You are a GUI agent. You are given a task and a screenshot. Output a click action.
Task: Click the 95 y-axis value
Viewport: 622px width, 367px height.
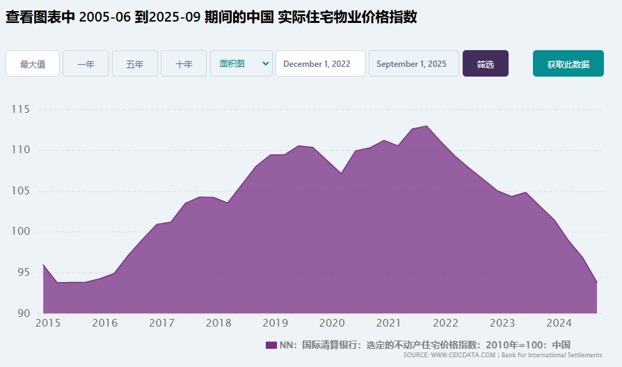click(24, 272)
